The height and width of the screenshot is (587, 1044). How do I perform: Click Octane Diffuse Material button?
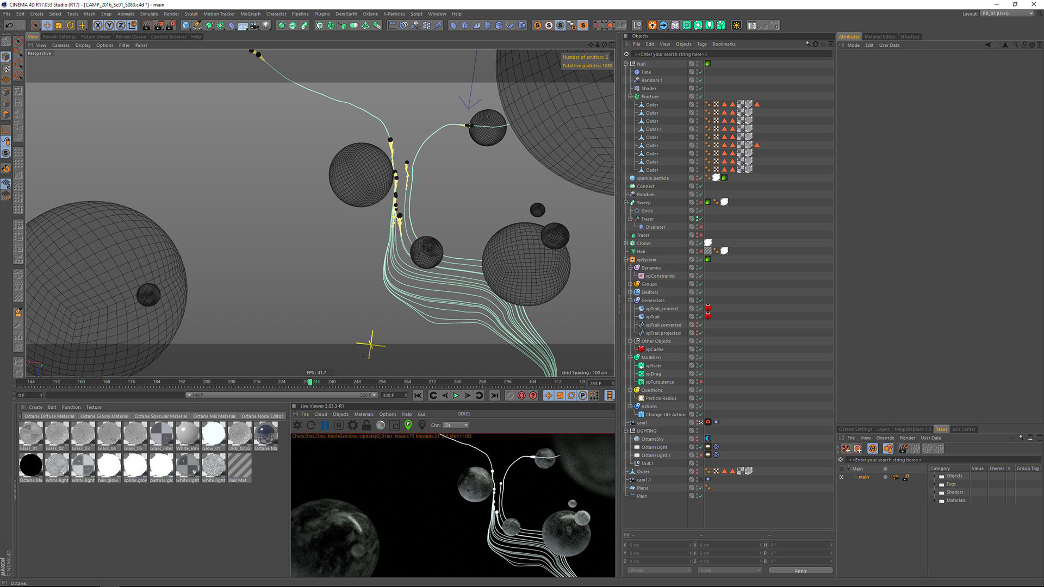coord(49,416)
